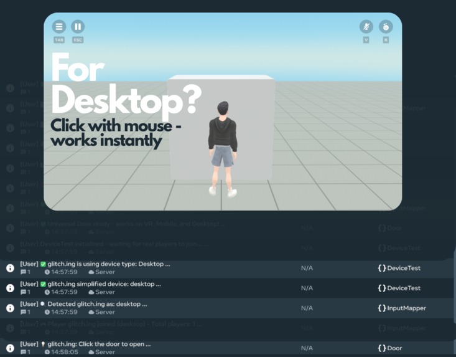Pause the game with the pause button
The width and height of the screenshot is (456, 357).
click(78, 27)
